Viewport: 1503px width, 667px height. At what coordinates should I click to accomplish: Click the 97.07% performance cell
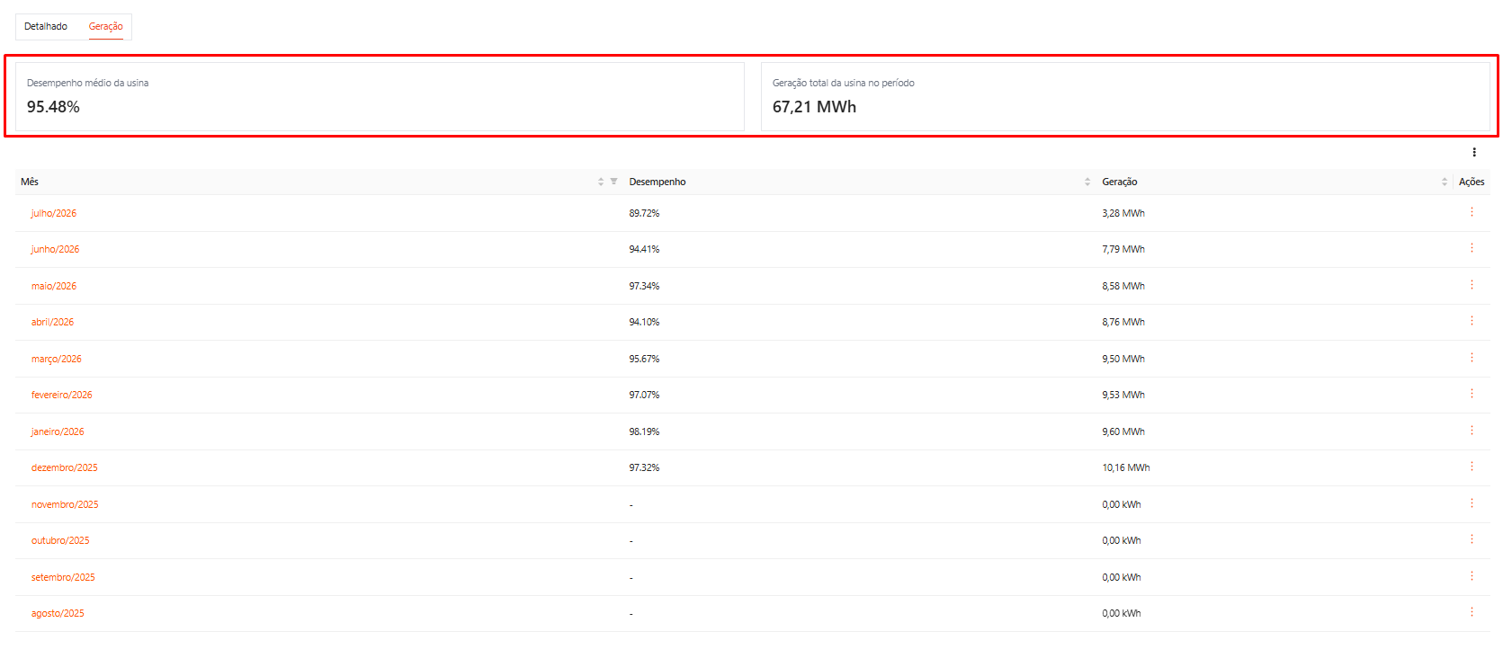644,396
